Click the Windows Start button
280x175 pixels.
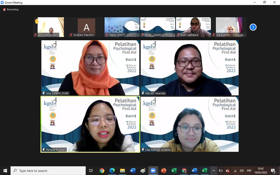pyautogui.click(x=5, y=170)
